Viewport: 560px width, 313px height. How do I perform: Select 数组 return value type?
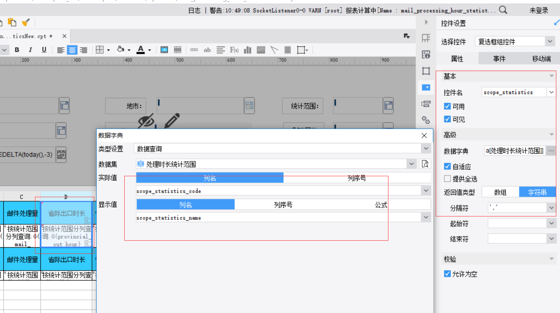500,192
